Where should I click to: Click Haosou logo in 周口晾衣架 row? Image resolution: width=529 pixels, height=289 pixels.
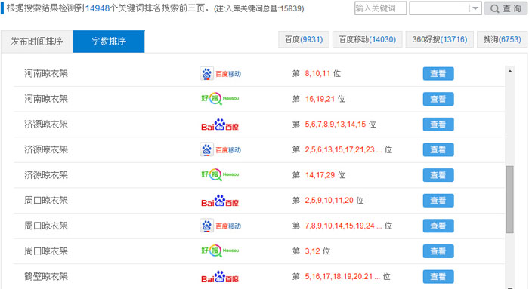pyautogui.click(x=220, y=251)
